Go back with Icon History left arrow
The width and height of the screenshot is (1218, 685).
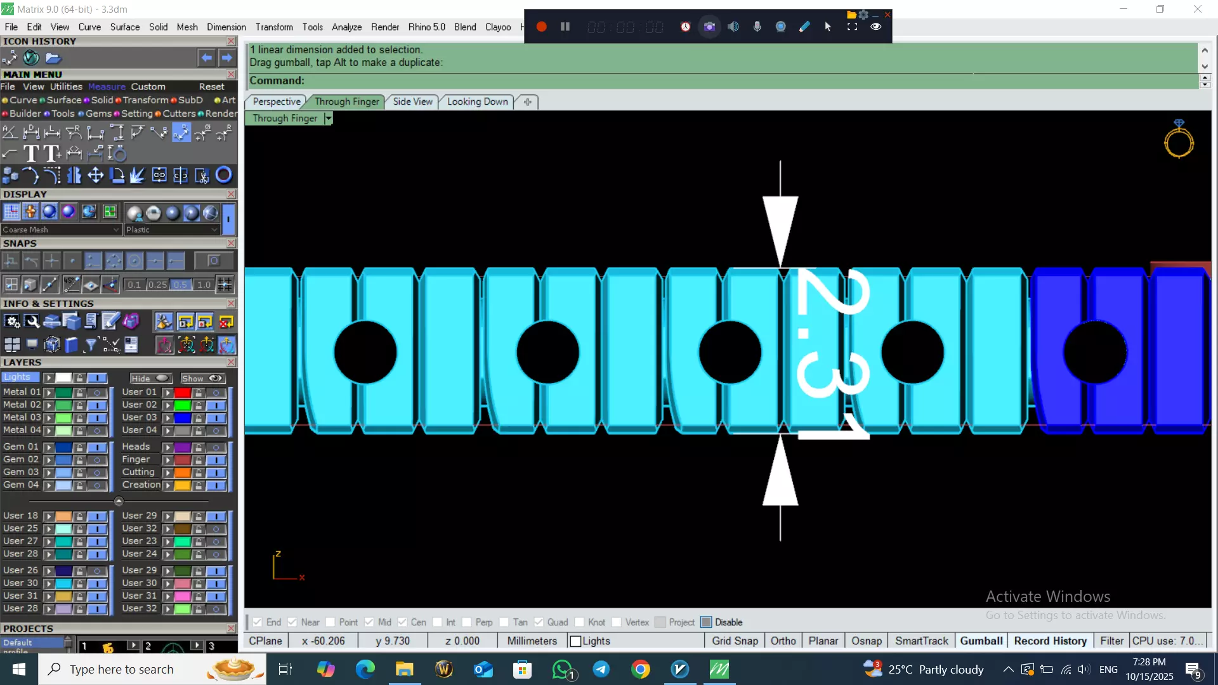point(207,58)
